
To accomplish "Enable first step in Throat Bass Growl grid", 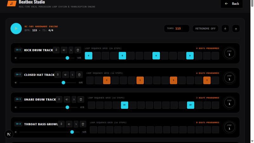I will (93, 130).
